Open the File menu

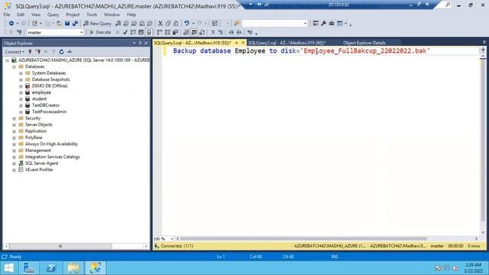(x=7, y=15)
